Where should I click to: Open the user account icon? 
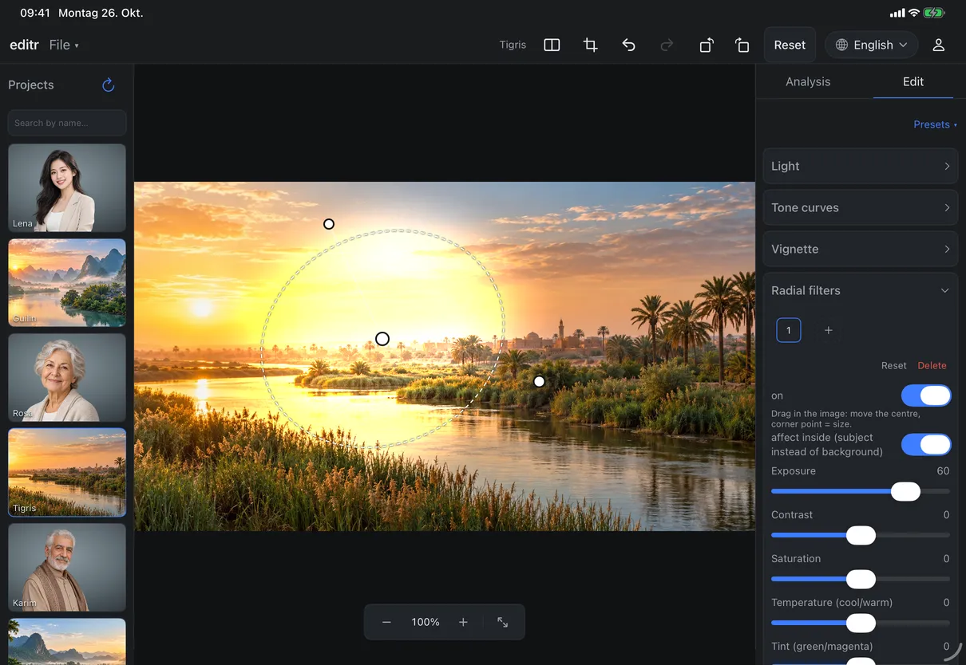coord(939,45)
